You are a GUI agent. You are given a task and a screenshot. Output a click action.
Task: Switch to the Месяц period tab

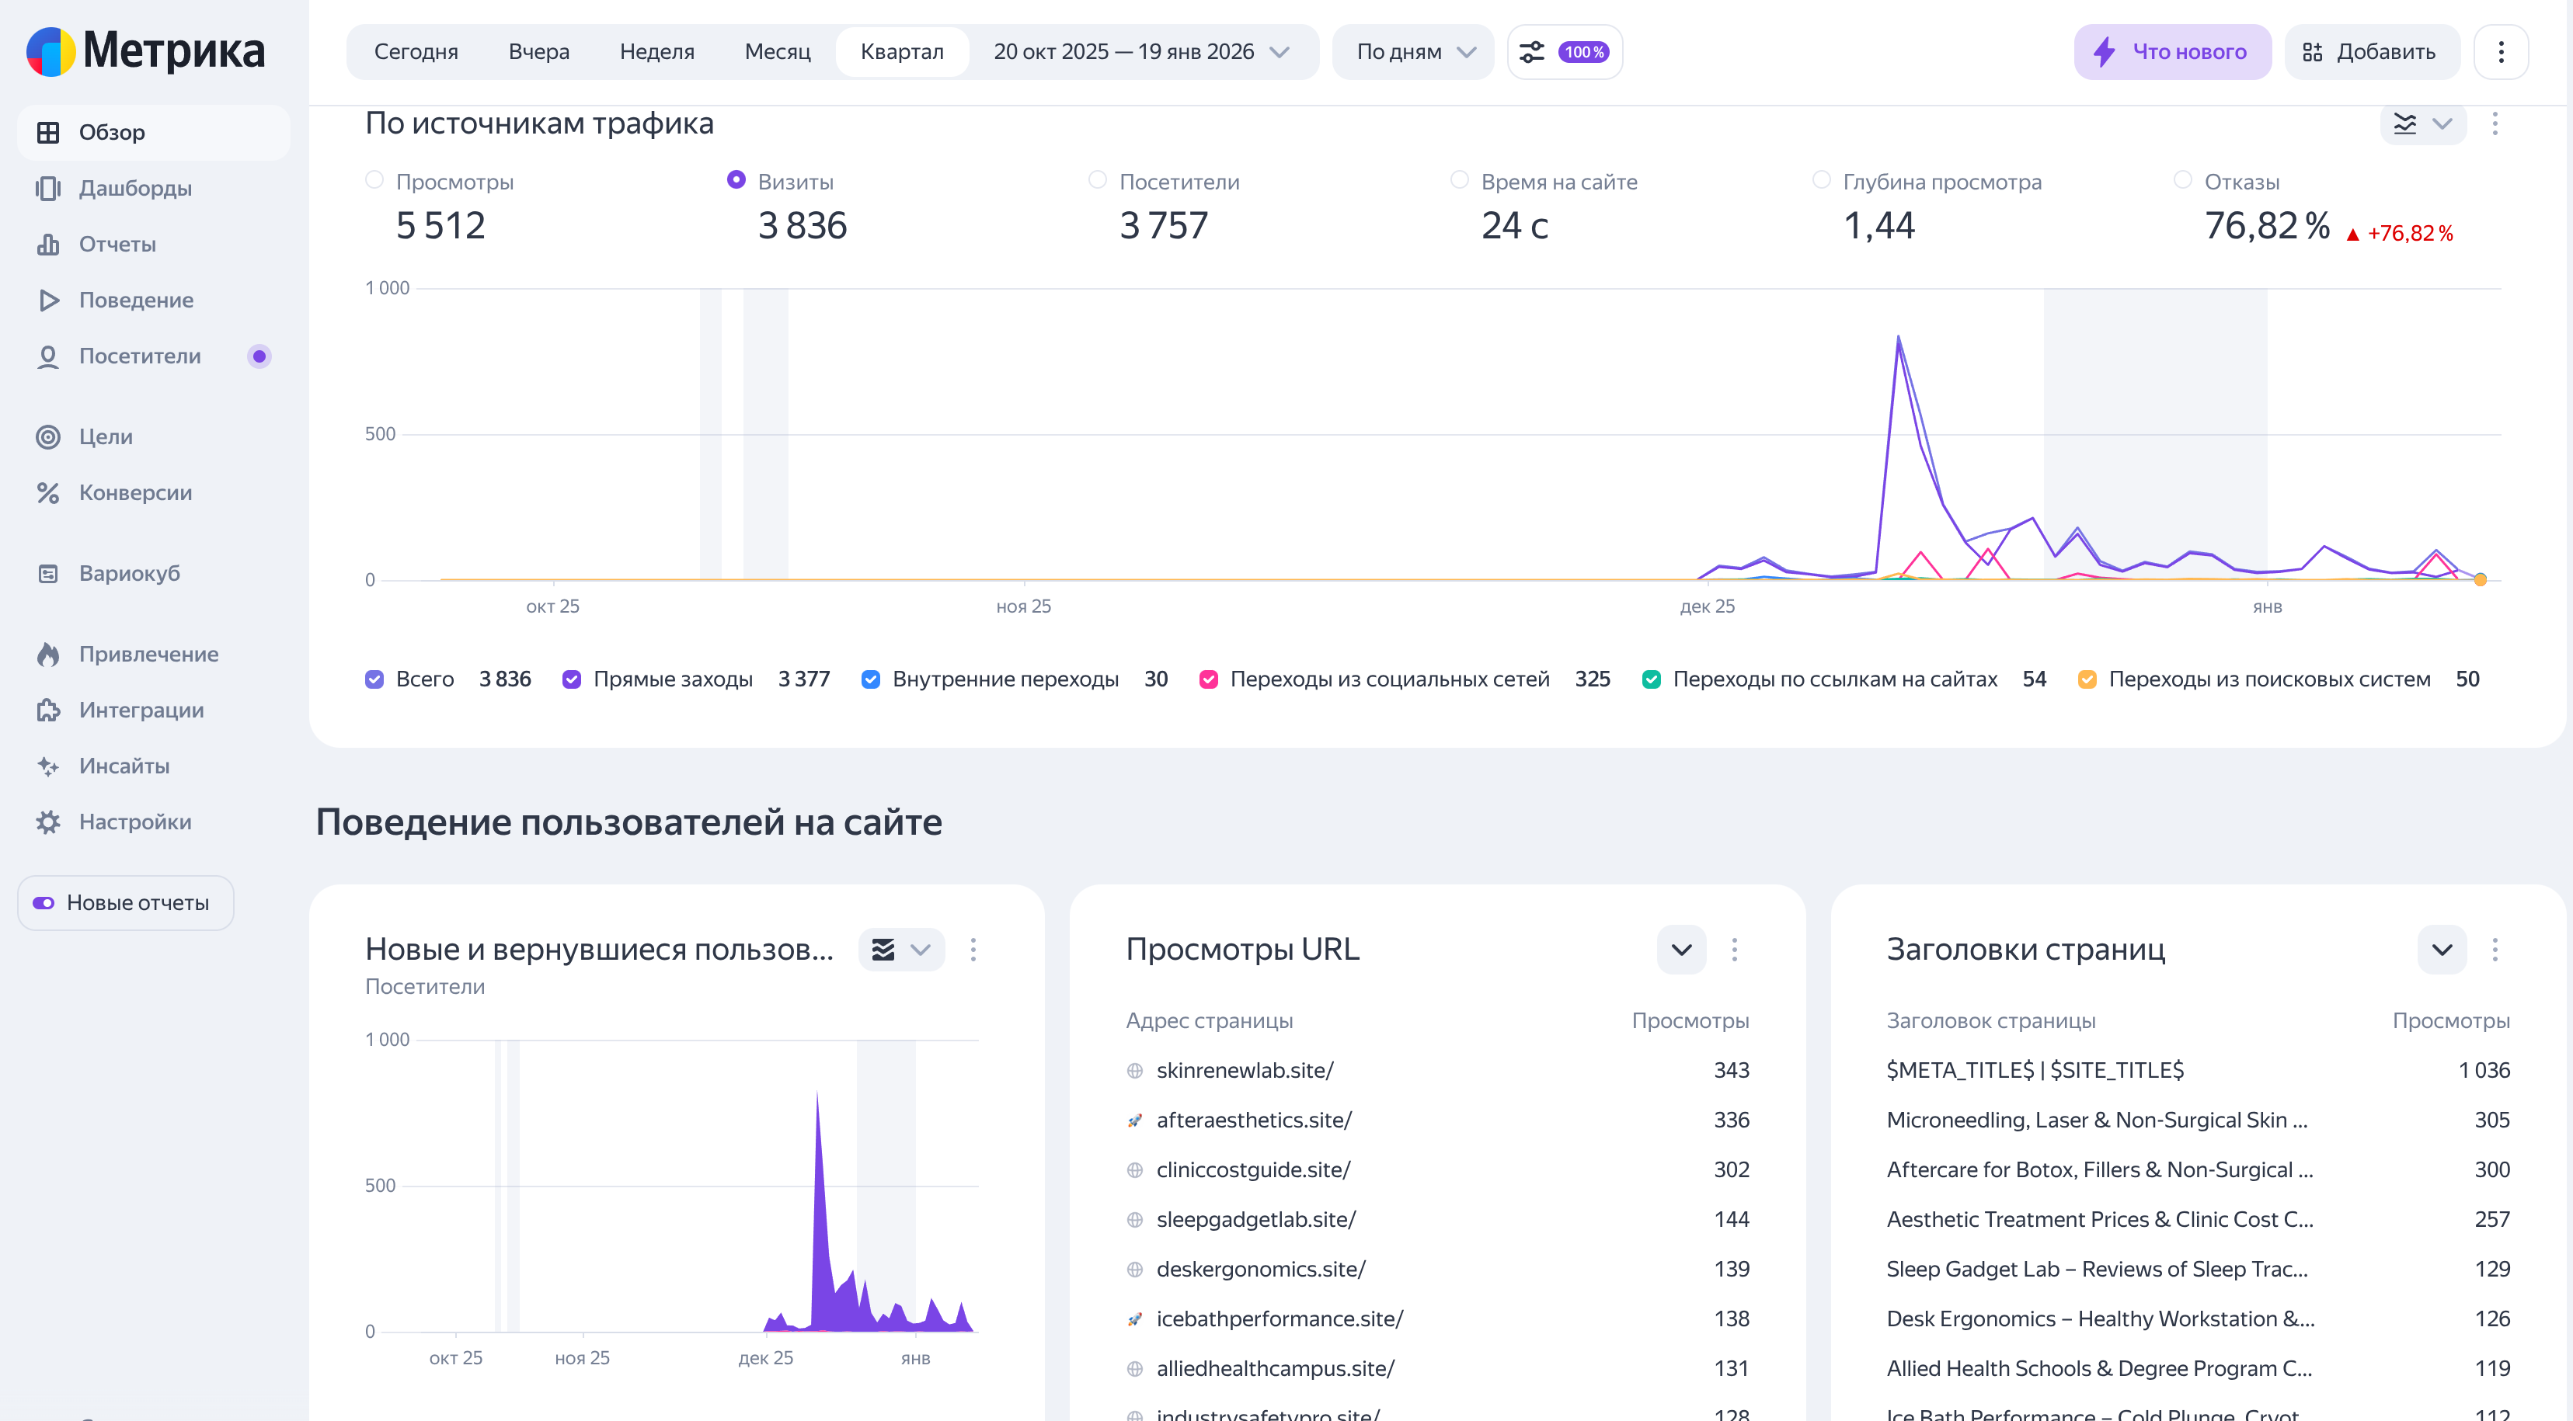(777, 52)
